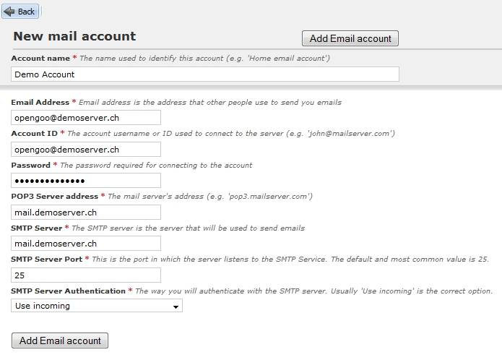Viewport: 502px width, 360px height.
Task: Click the SMTP Server input field
Action: click(x=86, y=244)
